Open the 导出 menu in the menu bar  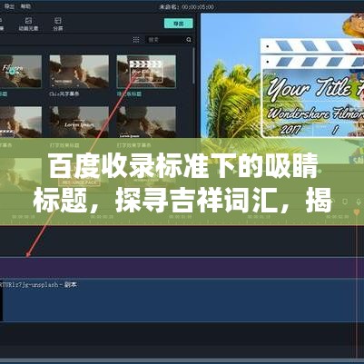[x=9, y=5]
